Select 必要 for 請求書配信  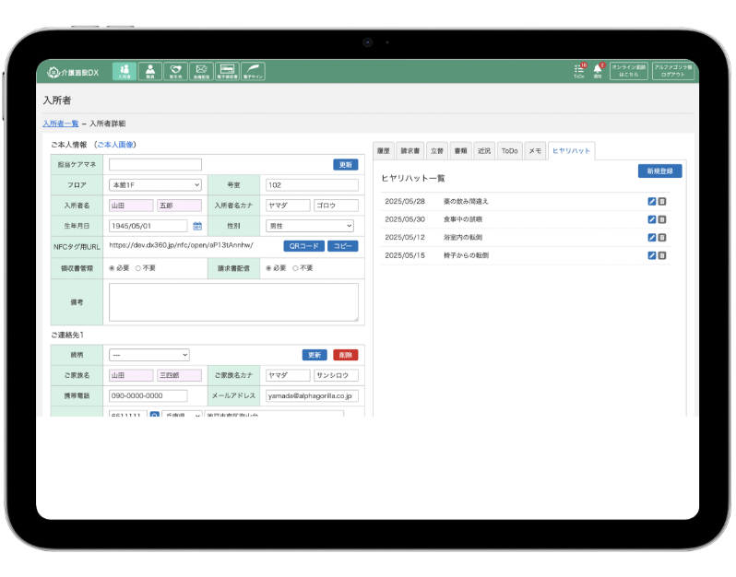[267, 268]
